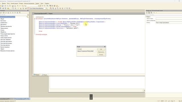The image size is (182, 102).
Task: Select Справочники in configuration tree
Action: 4,23
